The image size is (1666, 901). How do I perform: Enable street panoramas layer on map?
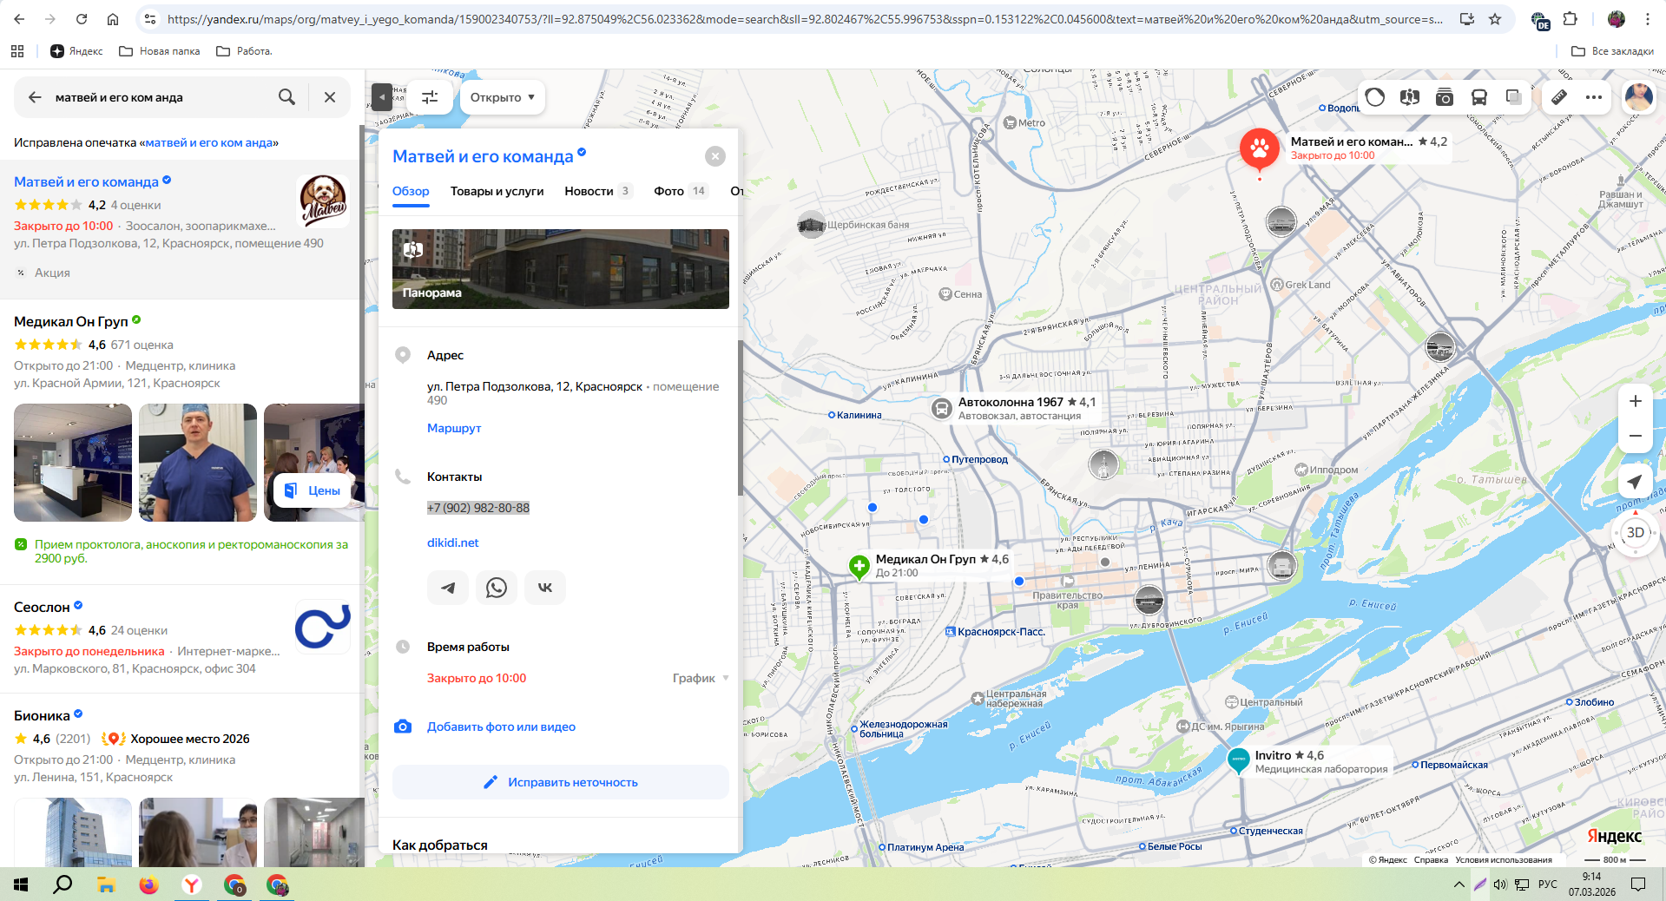(x=1410, y=97)
